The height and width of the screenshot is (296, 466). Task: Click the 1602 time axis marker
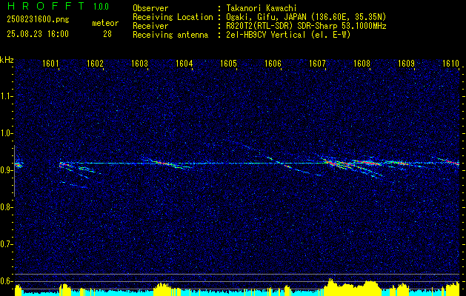coord(95,63)
